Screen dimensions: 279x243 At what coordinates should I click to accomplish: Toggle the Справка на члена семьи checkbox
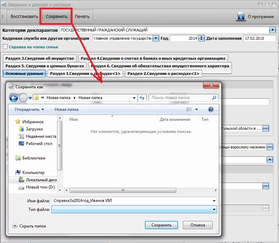coord(5,47)
